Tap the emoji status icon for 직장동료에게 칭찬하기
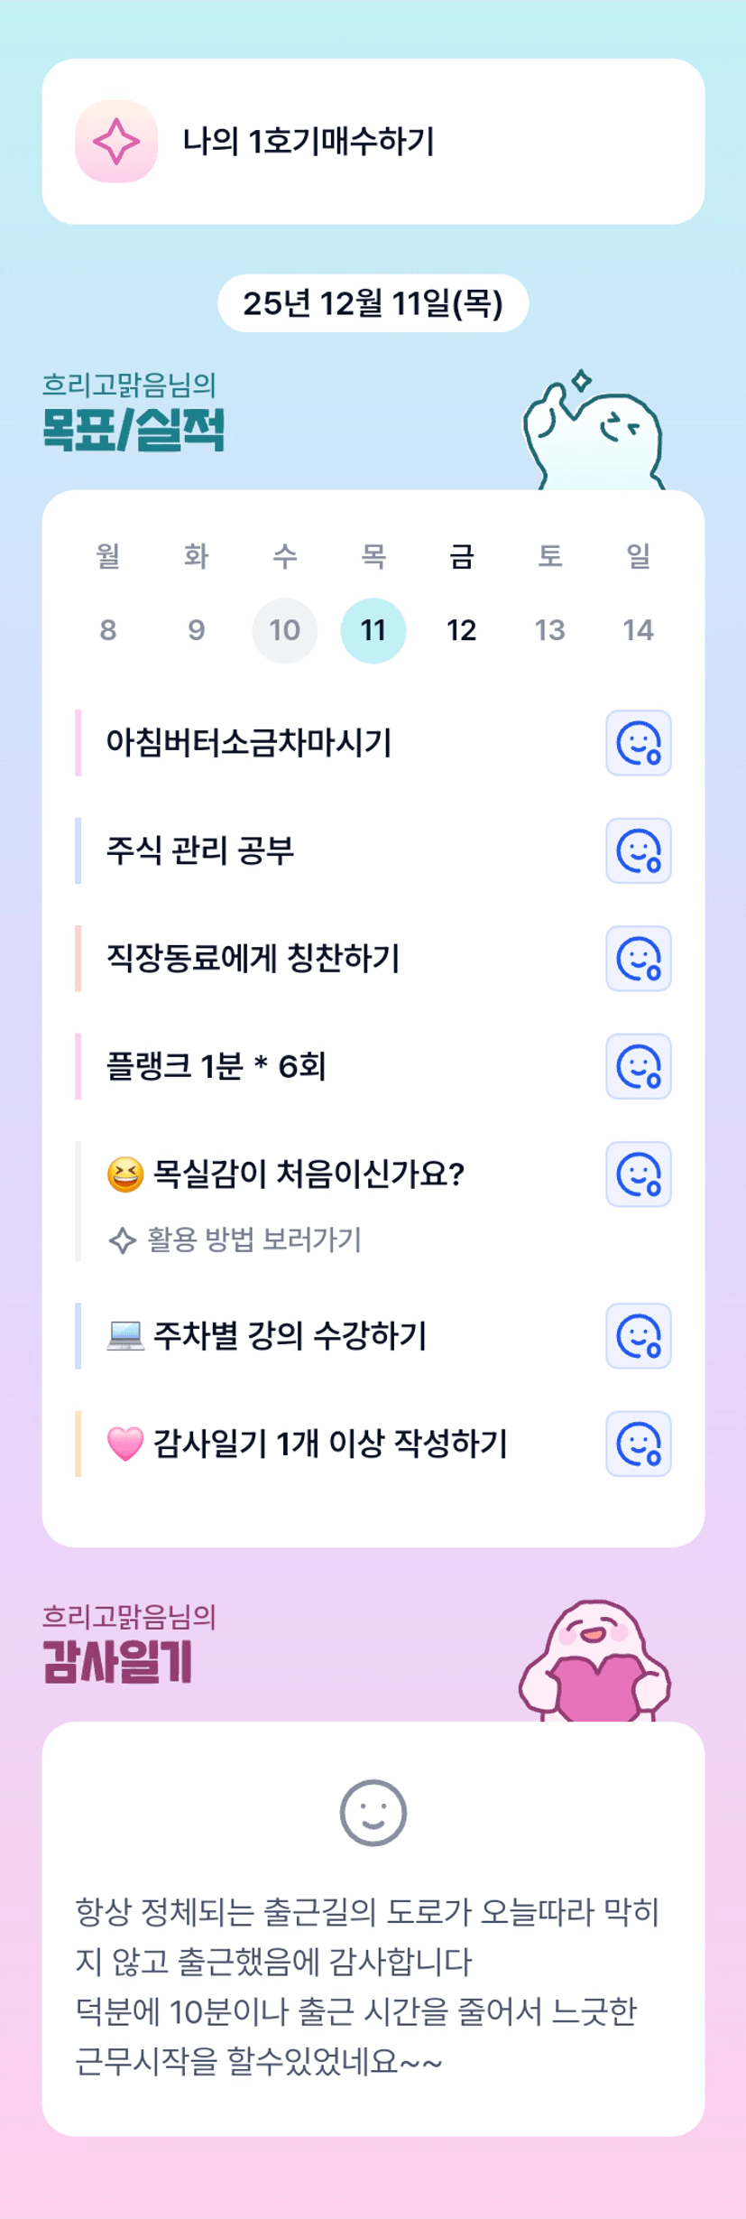Viewport: 746px width, 2219px height. pos(638,959)
